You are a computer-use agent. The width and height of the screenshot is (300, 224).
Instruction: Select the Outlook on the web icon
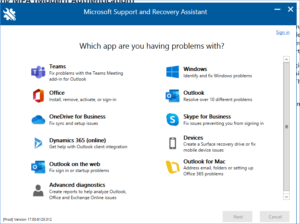tap(38, 167)
